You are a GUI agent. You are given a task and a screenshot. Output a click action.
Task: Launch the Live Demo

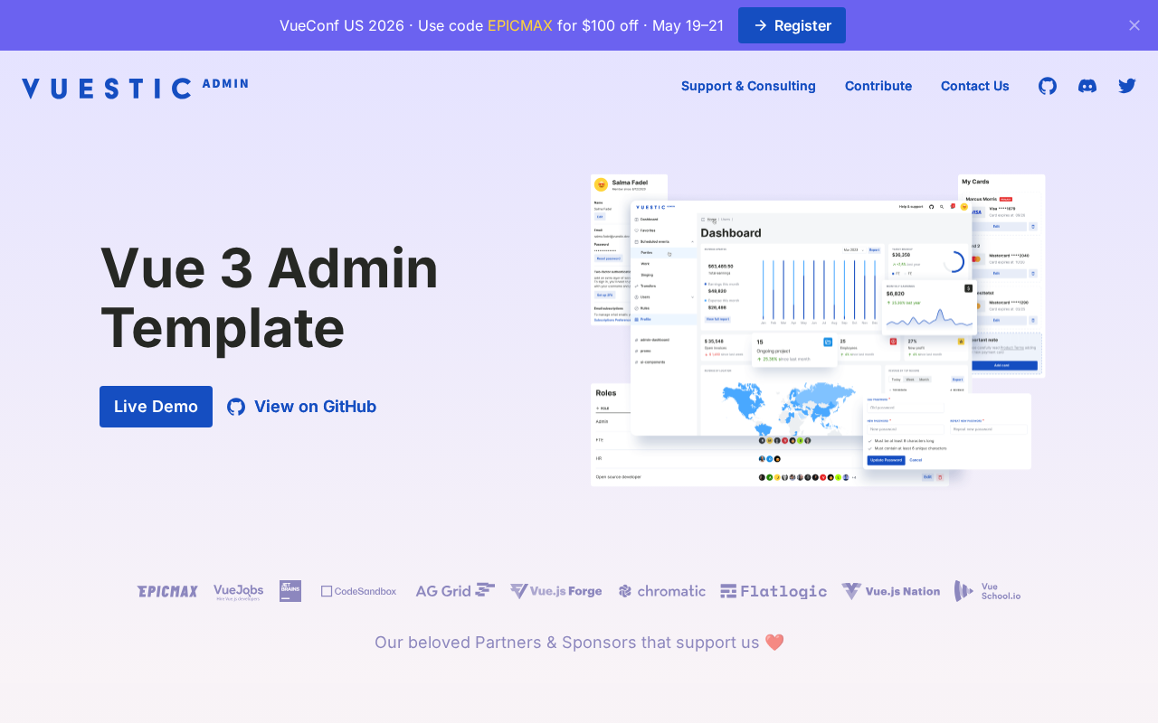tap(156, 407)
